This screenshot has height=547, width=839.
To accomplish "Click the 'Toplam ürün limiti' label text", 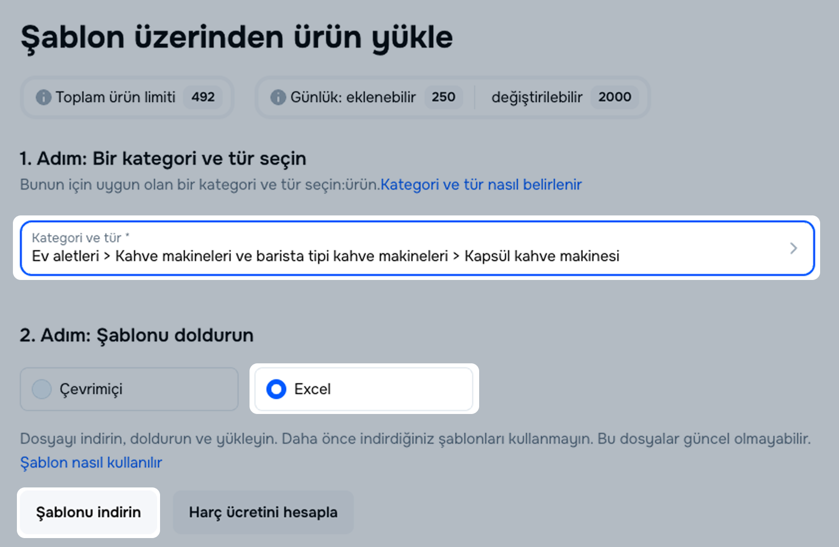I will (115, 97).
